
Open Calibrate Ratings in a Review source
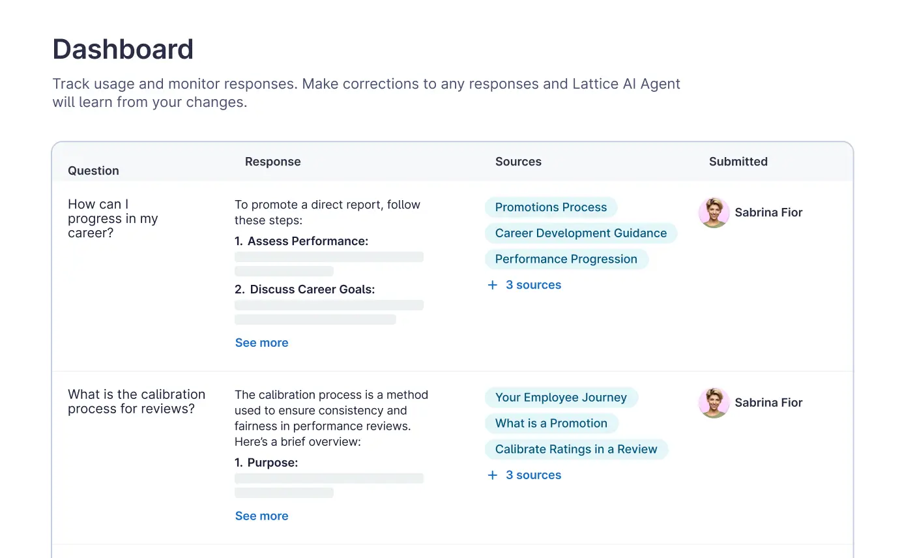pos(576,449)
